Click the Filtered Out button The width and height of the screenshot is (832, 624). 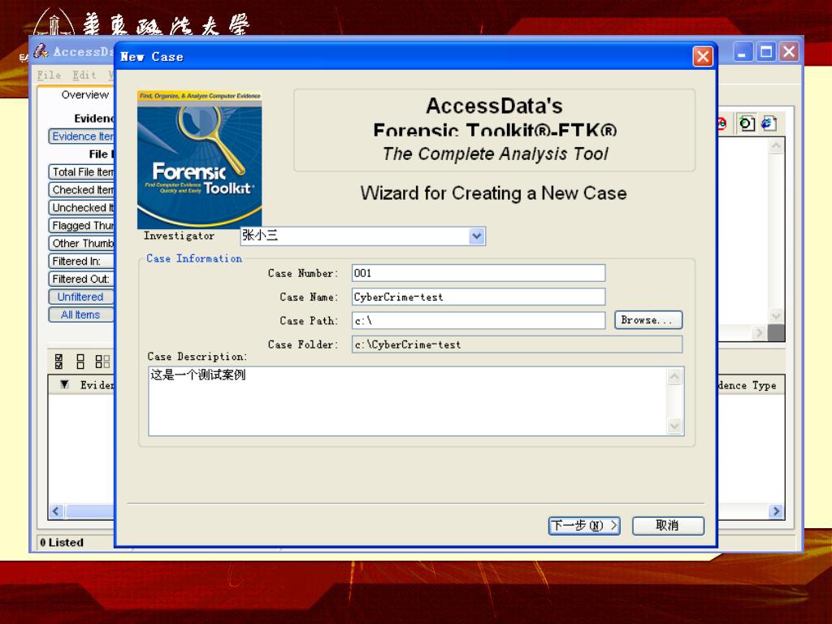pos(81,279)
